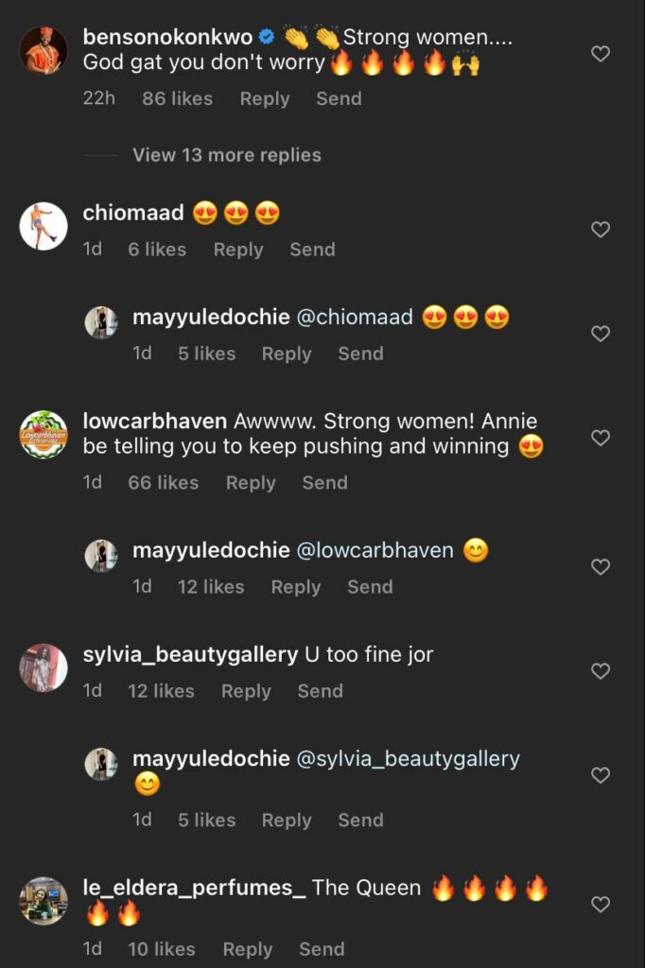Like lowcarbhaven's comment via heart icon
This screenshot has height=968, width=645.
600,438
